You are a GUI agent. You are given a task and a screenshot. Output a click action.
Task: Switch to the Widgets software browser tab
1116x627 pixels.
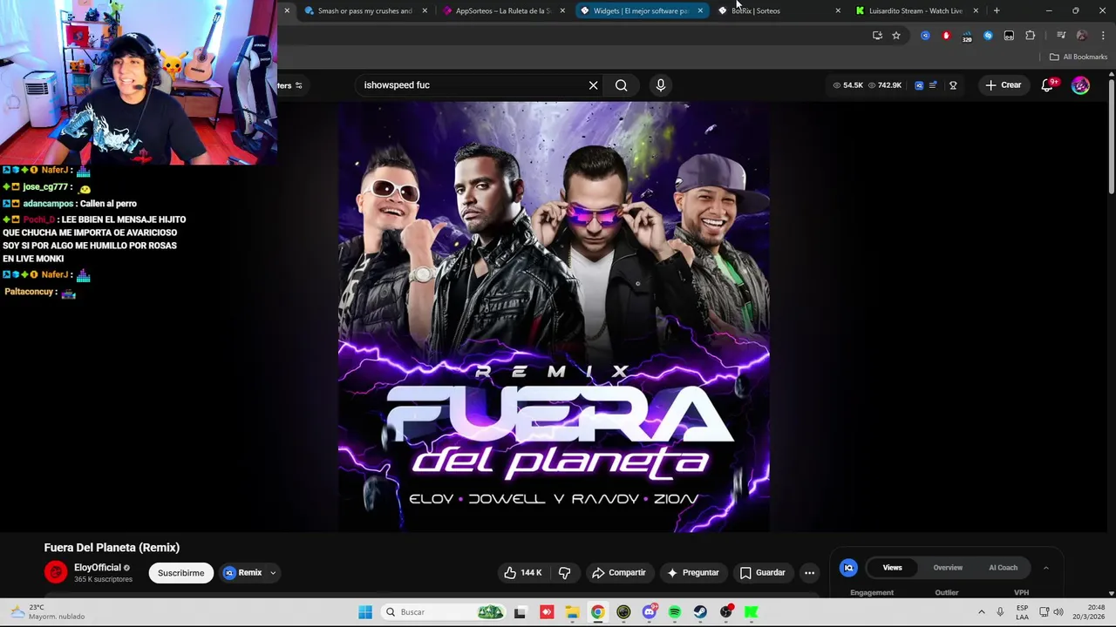641,10
